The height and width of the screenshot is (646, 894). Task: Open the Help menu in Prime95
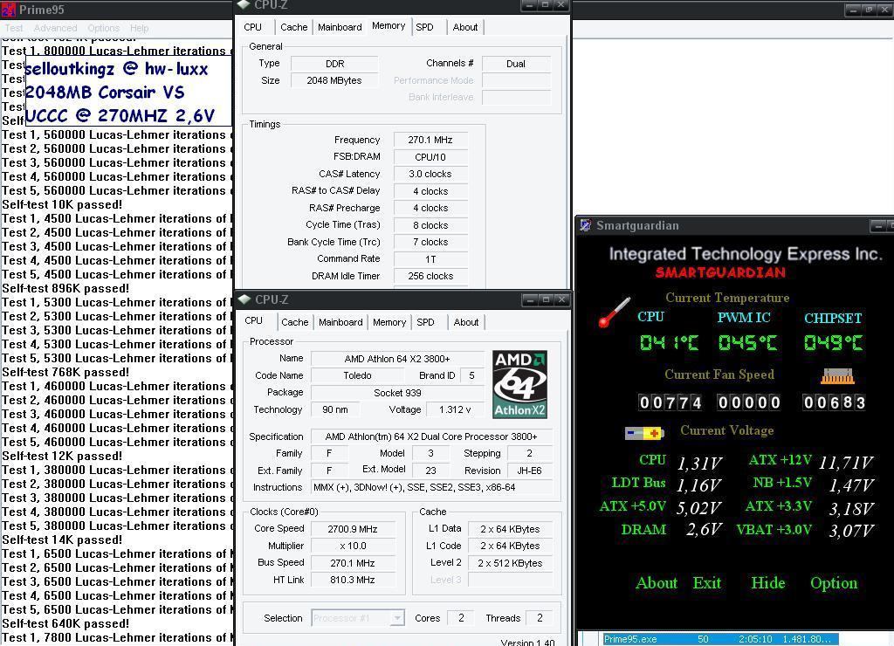(x=139, y=28)
